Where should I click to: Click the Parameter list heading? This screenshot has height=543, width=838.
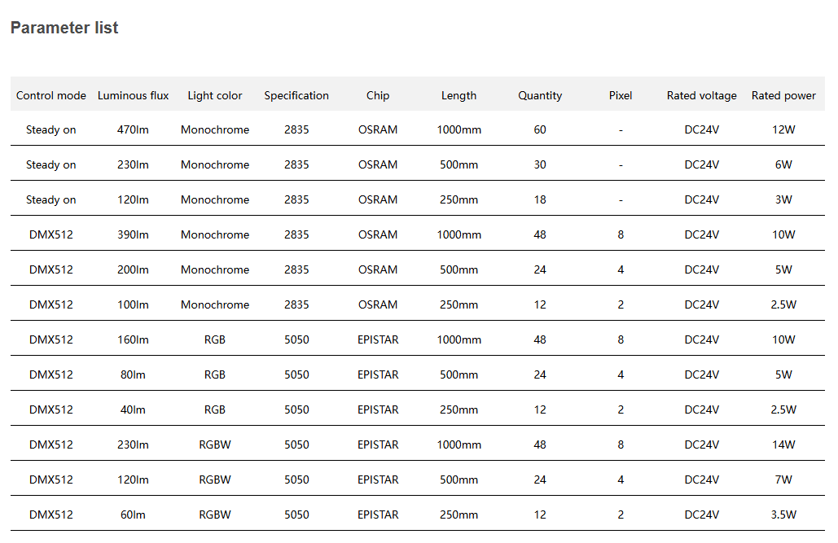[64, 28]
